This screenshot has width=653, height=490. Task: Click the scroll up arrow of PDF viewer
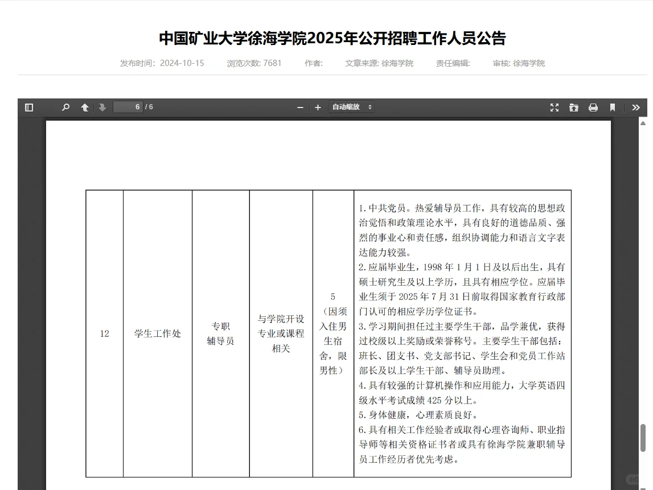[643, 123]
